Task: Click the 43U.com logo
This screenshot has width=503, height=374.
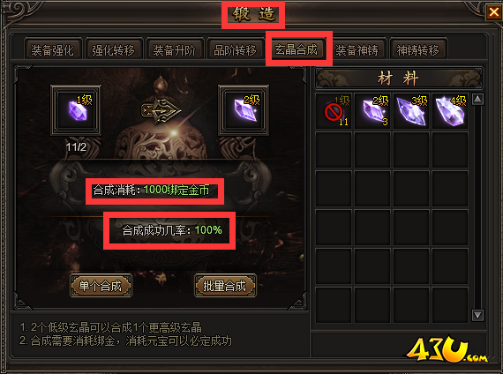Action: point(446,350)
